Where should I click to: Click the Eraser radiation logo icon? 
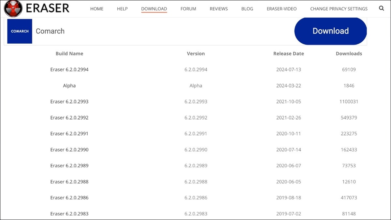click(x=13, y=8)
